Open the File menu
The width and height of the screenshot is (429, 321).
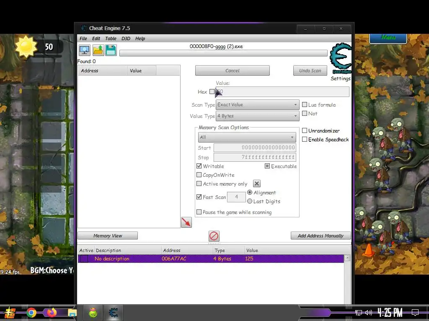83,38
